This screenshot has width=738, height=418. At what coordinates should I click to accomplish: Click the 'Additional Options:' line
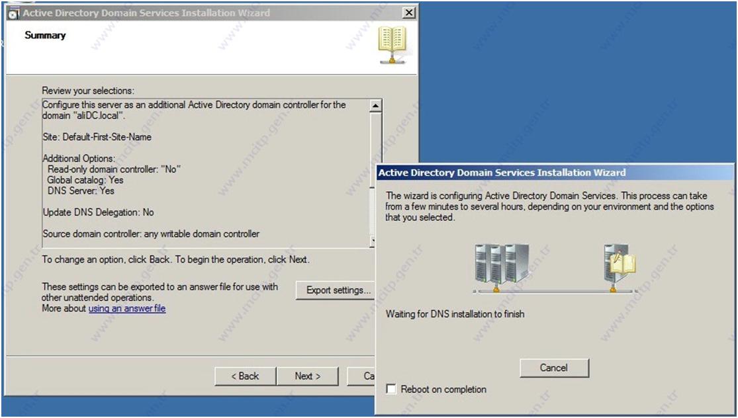pyautogui.click(x=79, y=159)
